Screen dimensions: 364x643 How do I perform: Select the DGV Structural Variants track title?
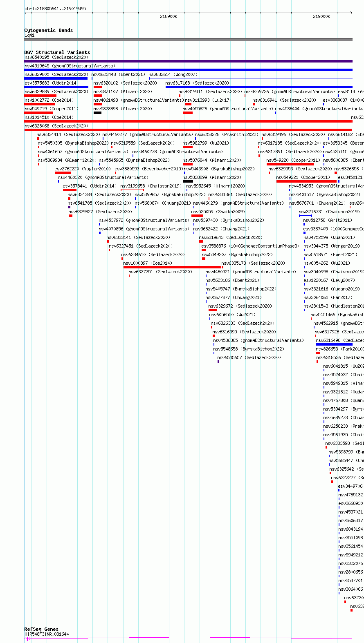click(57, 52)
